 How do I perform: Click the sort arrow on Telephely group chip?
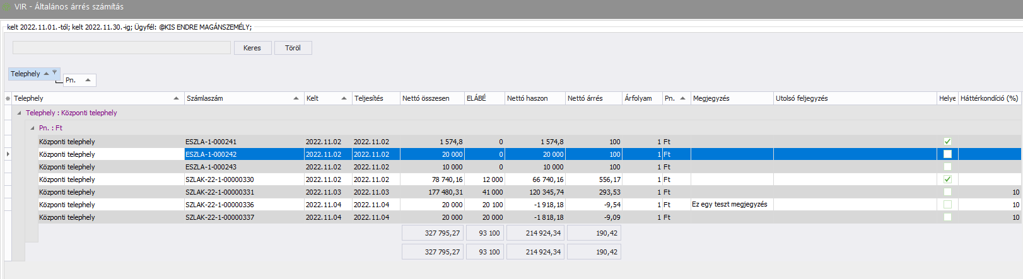46,74
